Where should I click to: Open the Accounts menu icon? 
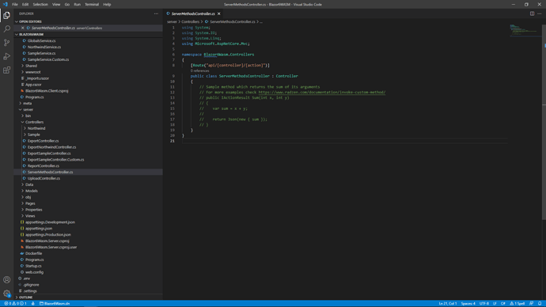(6, 280)
